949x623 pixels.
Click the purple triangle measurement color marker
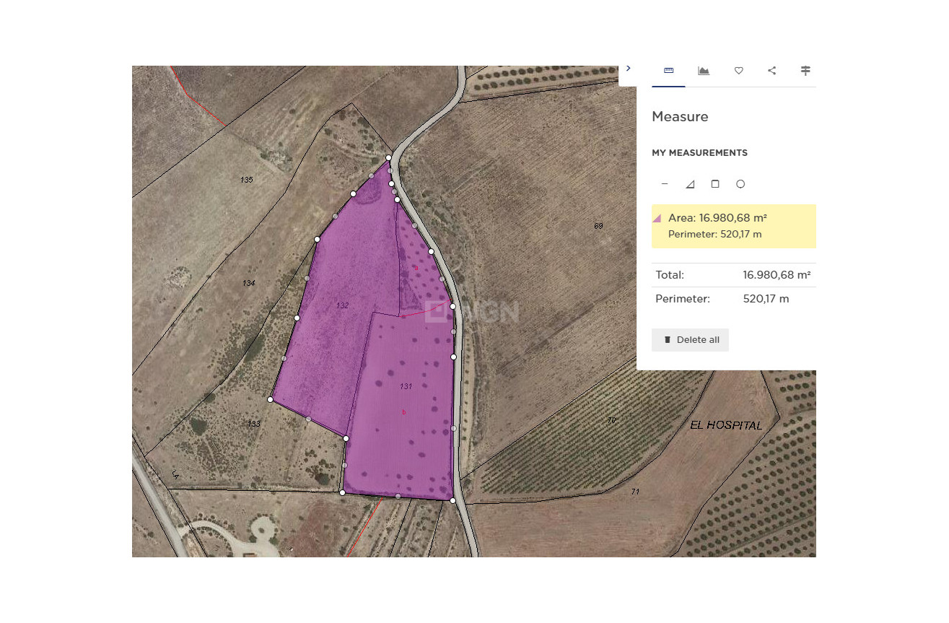[657, 218]
